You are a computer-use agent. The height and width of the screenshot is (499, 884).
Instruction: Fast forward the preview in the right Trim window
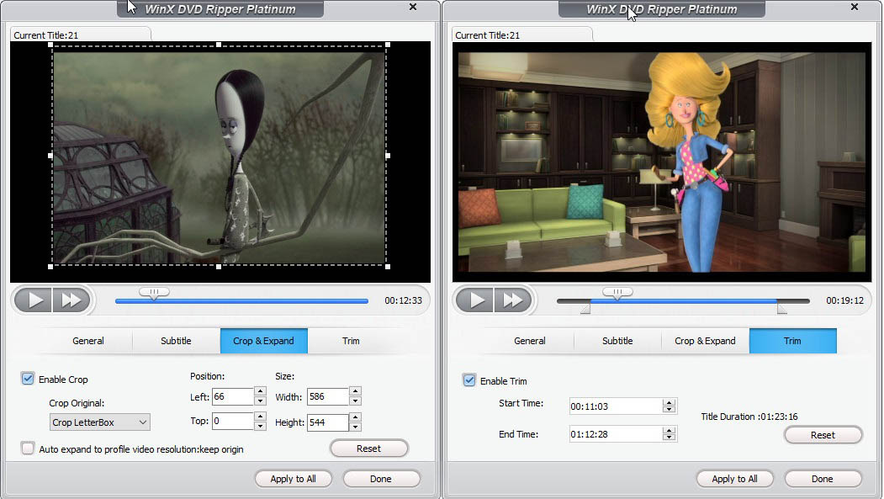pos(512,300)
